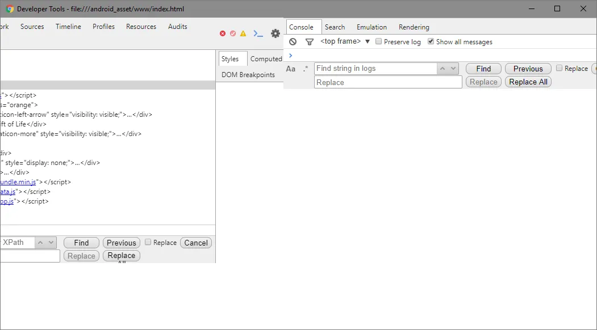Viewport: 597px width, 330px height.
Task: Click the blue console prompt chevron
Action: pyautogui.click(x=290, y=56)
